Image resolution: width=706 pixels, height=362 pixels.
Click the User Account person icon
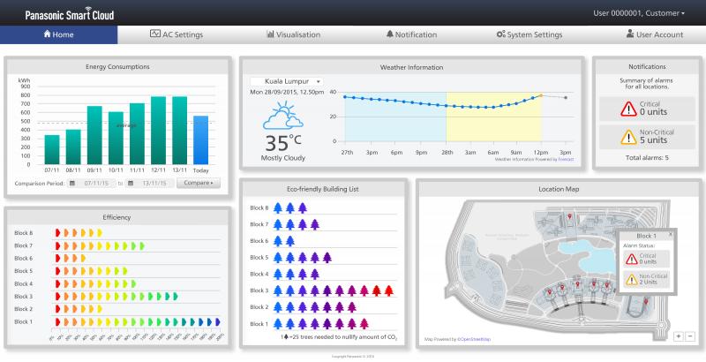click(x=630, y=34)
